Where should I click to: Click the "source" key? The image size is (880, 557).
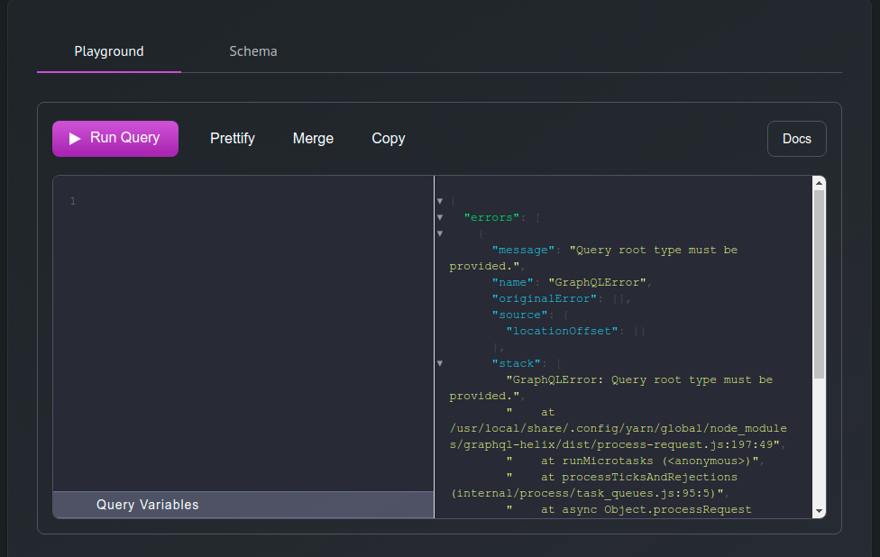coord(519,315)
